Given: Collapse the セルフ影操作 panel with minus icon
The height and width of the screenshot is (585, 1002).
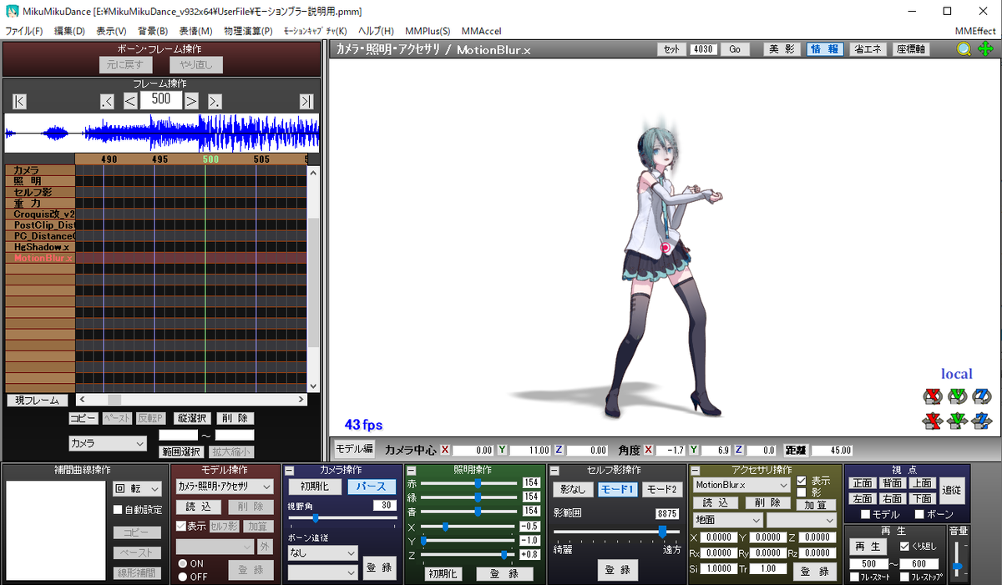Looking at the screenshot, I should [x=554, y=471].
